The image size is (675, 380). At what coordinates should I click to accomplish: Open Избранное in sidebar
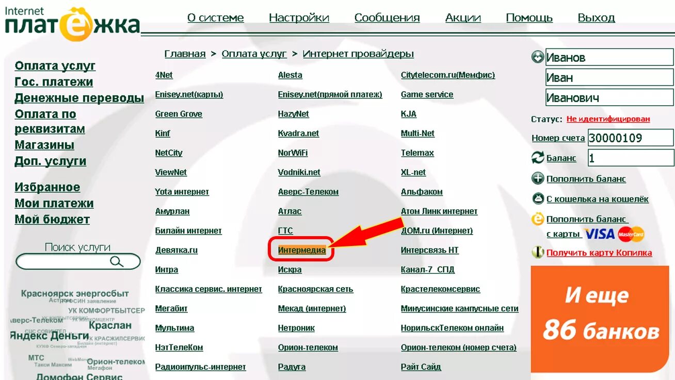(47, 187)
